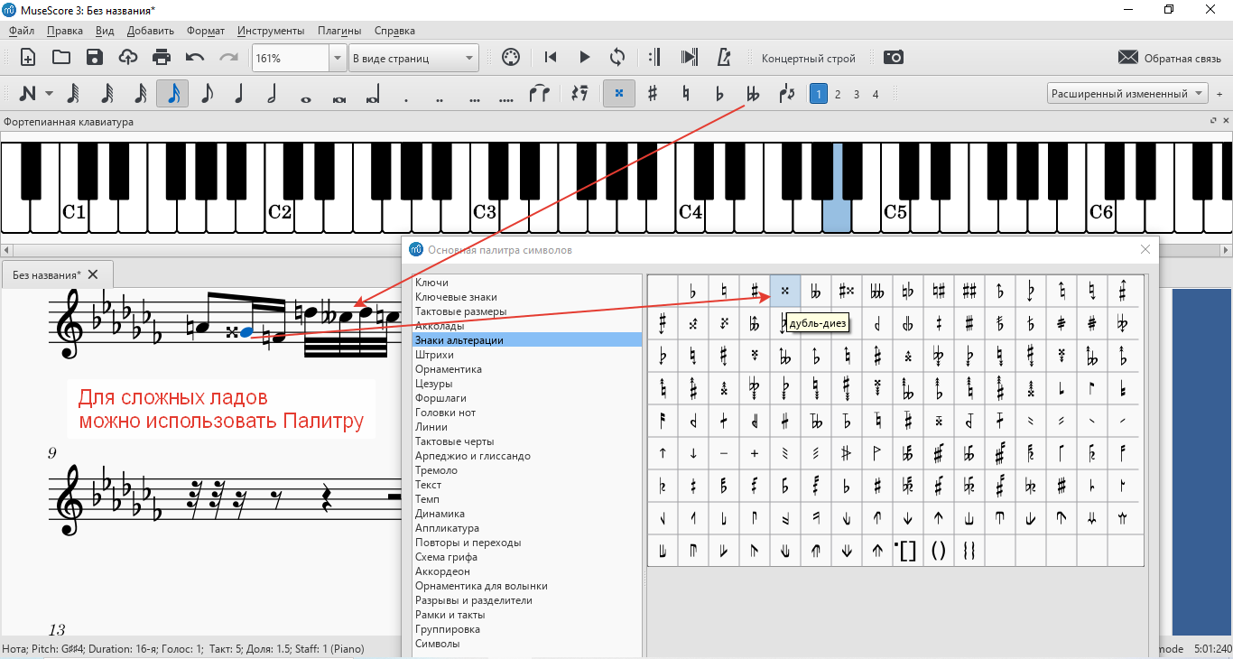Viewport: 1233px width, 659px height.
Task: Toggle image capture mode with the camera icon
Action: point(893,58)
